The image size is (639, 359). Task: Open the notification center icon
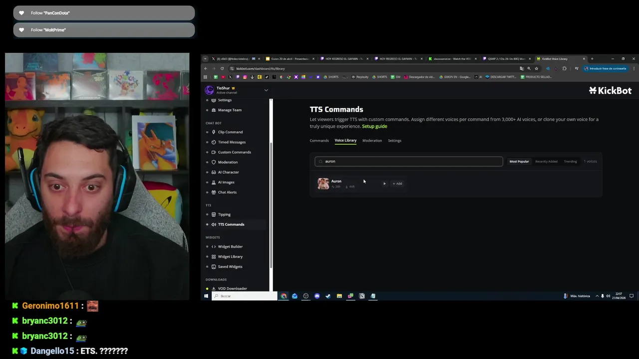(632, 296)
